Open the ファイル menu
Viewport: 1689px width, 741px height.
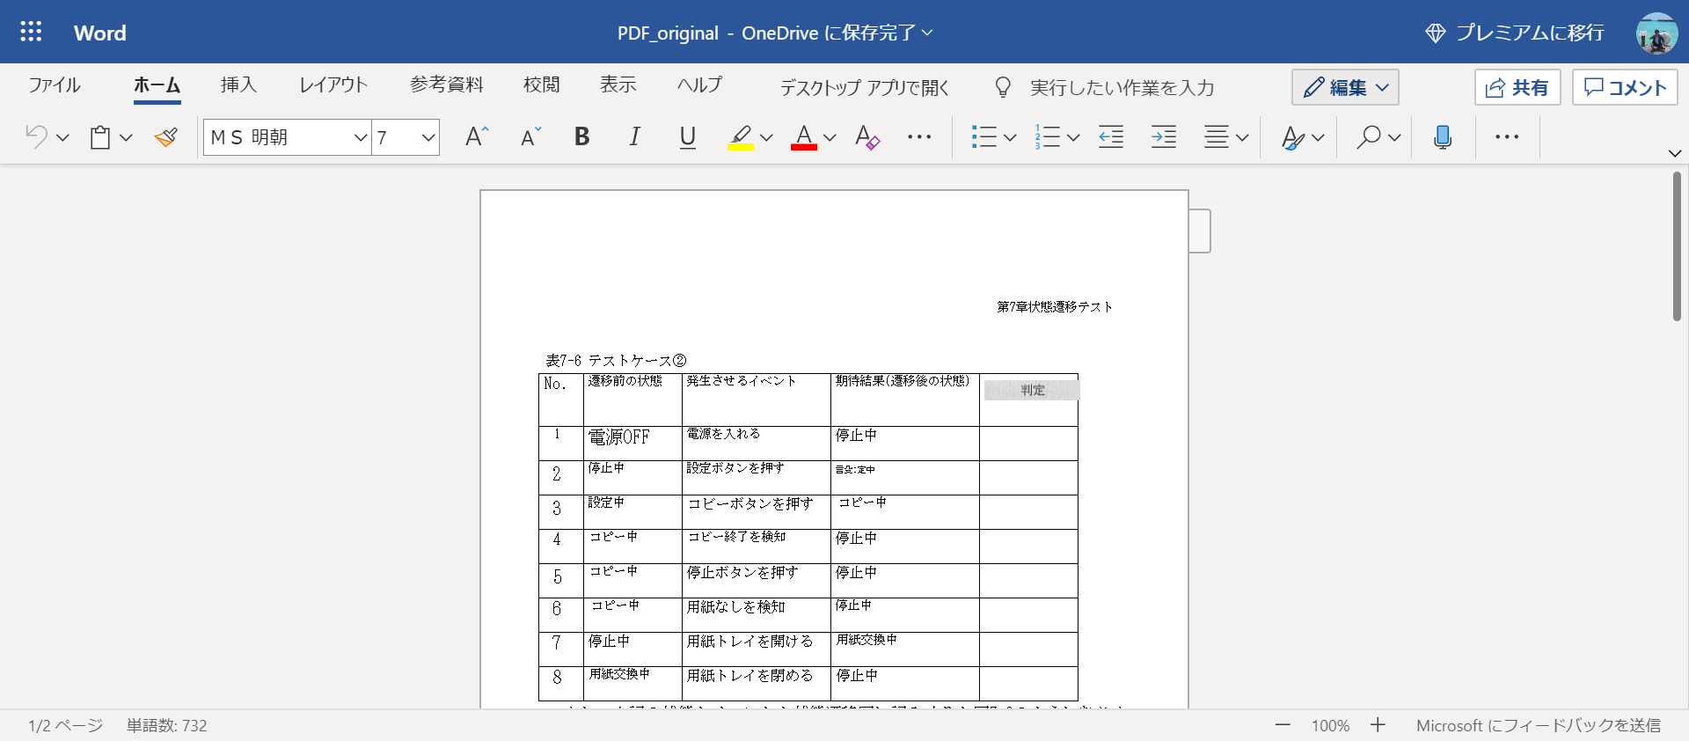pyautogui.click(x=55, y=85)
